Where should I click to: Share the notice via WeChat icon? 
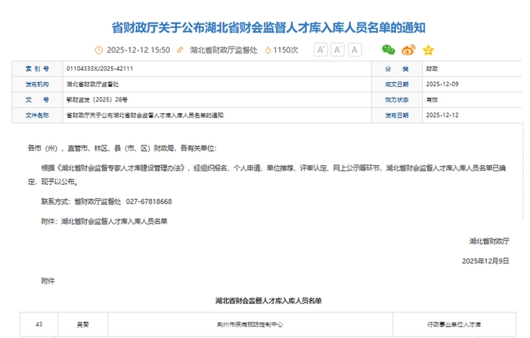pos(388,50)
